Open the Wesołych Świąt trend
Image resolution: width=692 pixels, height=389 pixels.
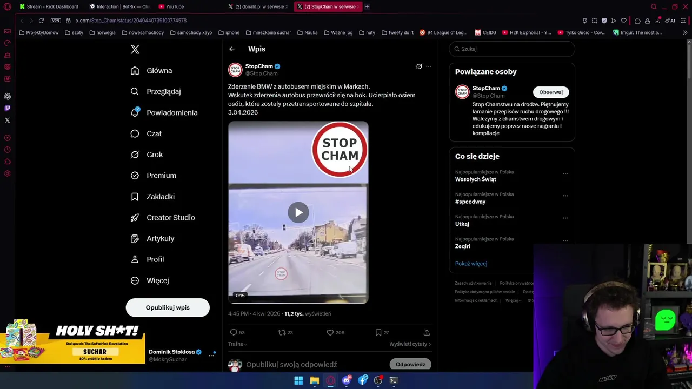[475, 179]
